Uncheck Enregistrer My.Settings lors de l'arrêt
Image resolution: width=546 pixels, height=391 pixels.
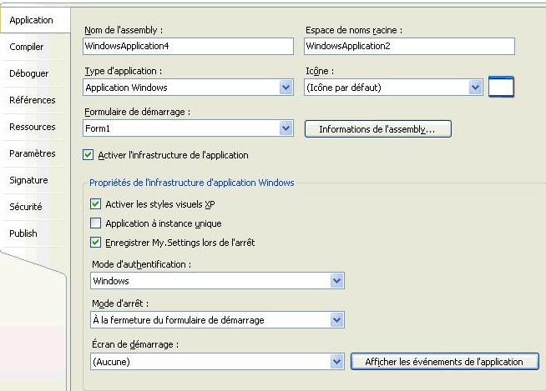95,242
